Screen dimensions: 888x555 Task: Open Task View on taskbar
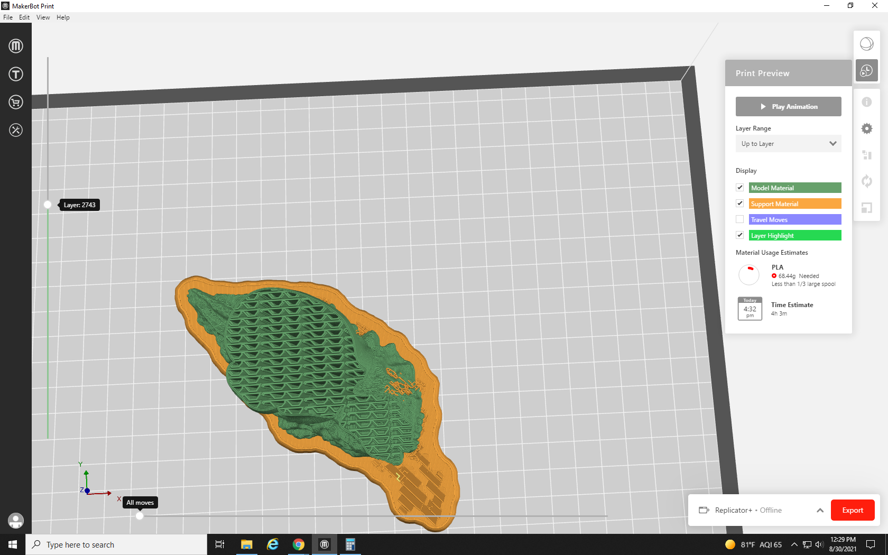[220, 544]
